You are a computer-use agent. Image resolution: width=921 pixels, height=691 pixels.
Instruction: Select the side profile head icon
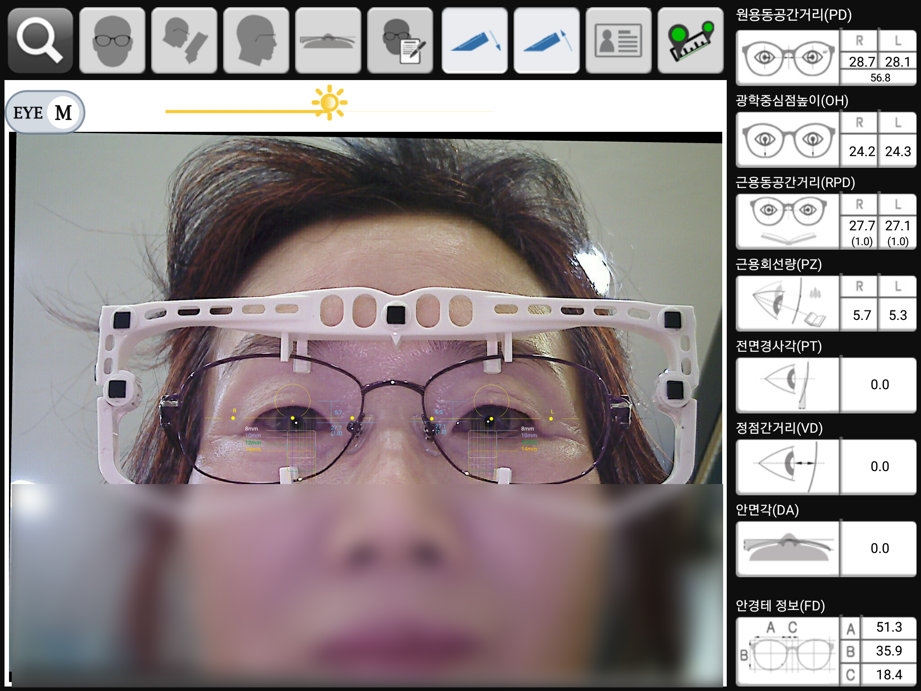(256, 40)
